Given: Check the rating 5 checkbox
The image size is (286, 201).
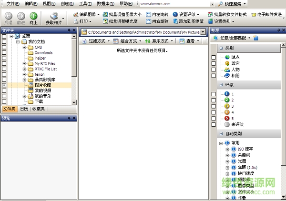Looking at the screenshot, I should pos(214,119).
